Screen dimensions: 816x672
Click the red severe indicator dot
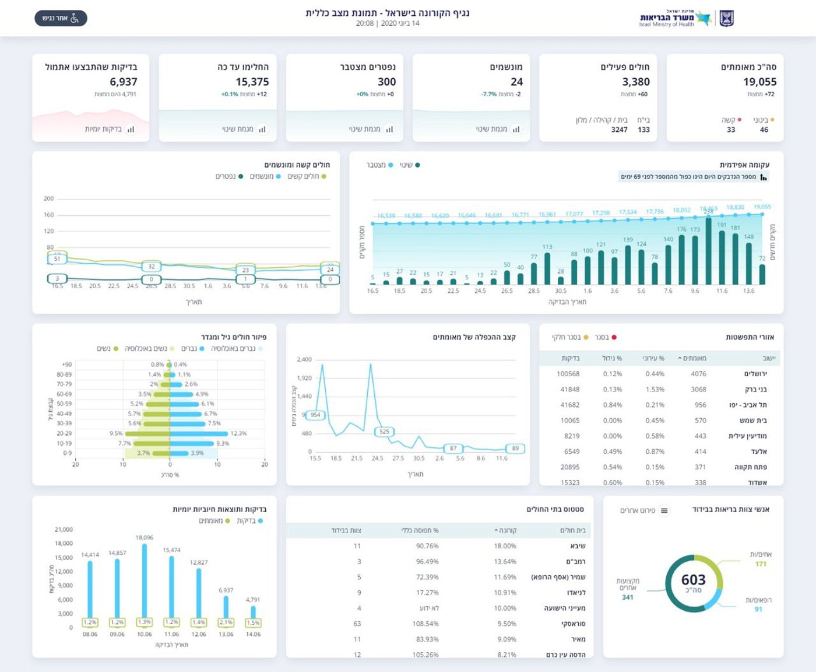point(740,120)
